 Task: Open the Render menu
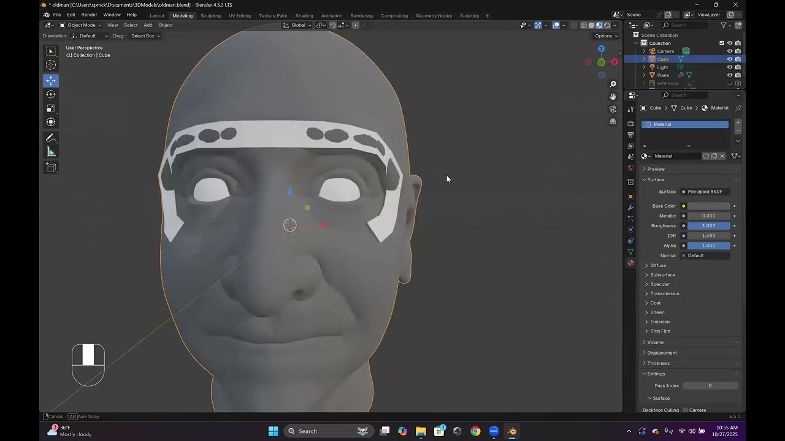tap(90, 15)
